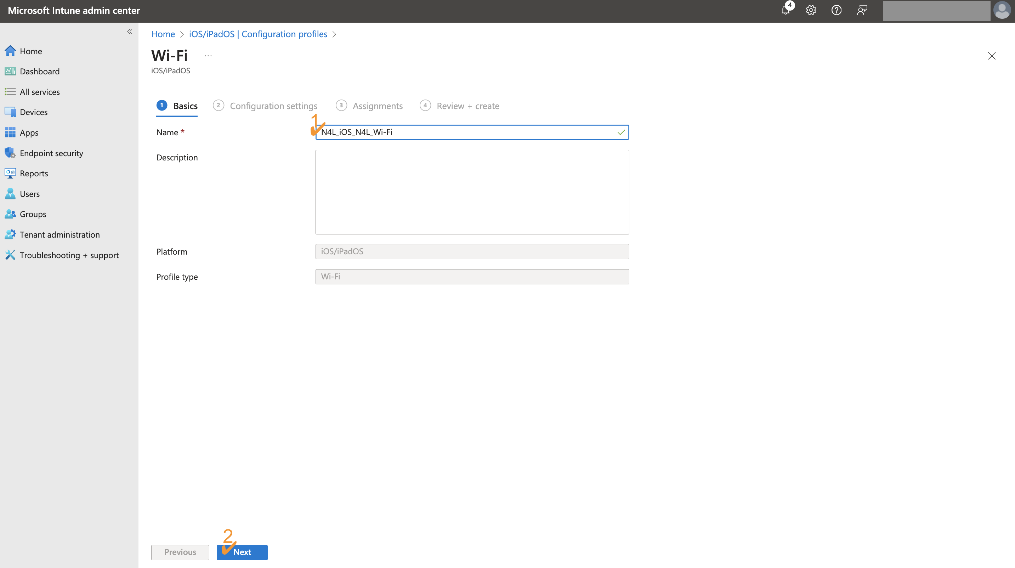Open Troubleshooting + support
1015x568 pixels.
click(x=69, y=255)
